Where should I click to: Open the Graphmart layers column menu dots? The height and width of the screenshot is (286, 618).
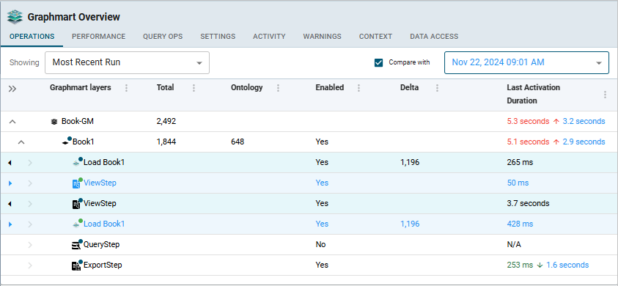(x=126, y=88)
